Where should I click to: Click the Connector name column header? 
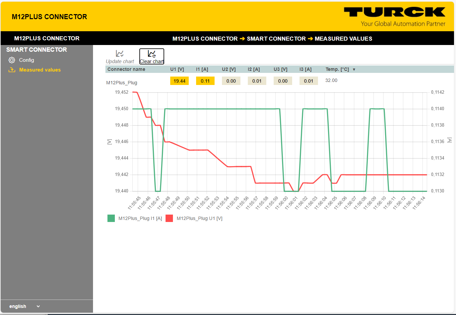click(126, 69)
